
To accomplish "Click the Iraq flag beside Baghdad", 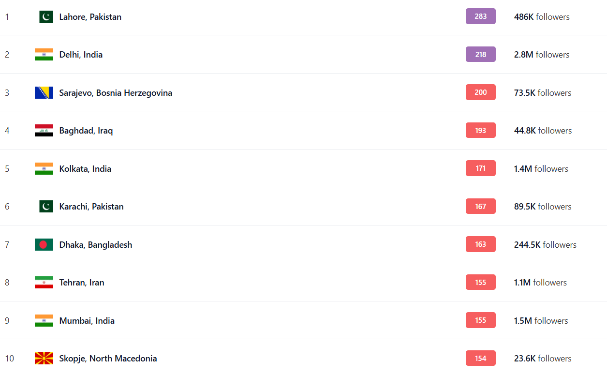I will [x=44, y=131].
